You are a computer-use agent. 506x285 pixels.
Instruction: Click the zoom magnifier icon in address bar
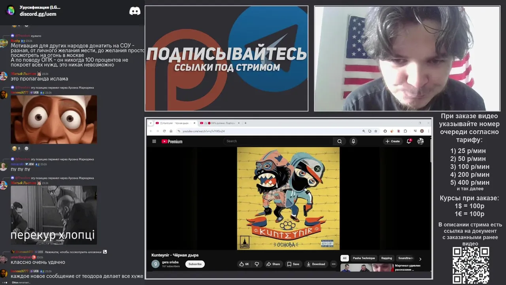(364, 131)
